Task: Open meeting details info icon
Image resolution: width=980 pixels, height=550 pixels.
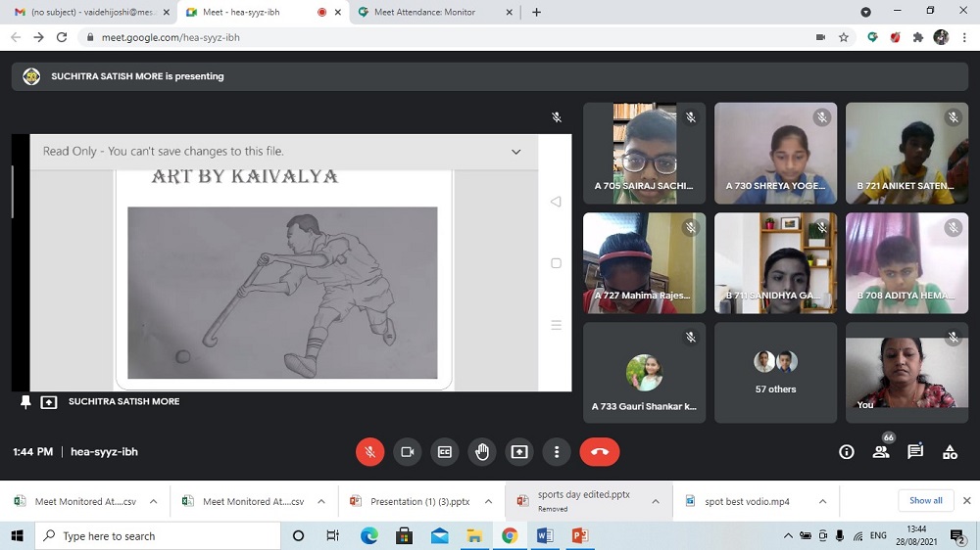Action: tap(847, 451)
